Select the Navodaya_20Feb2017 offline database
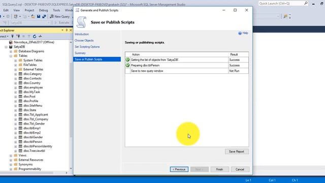The height and width of the screenshot is (183, 325). pos(34,42)
